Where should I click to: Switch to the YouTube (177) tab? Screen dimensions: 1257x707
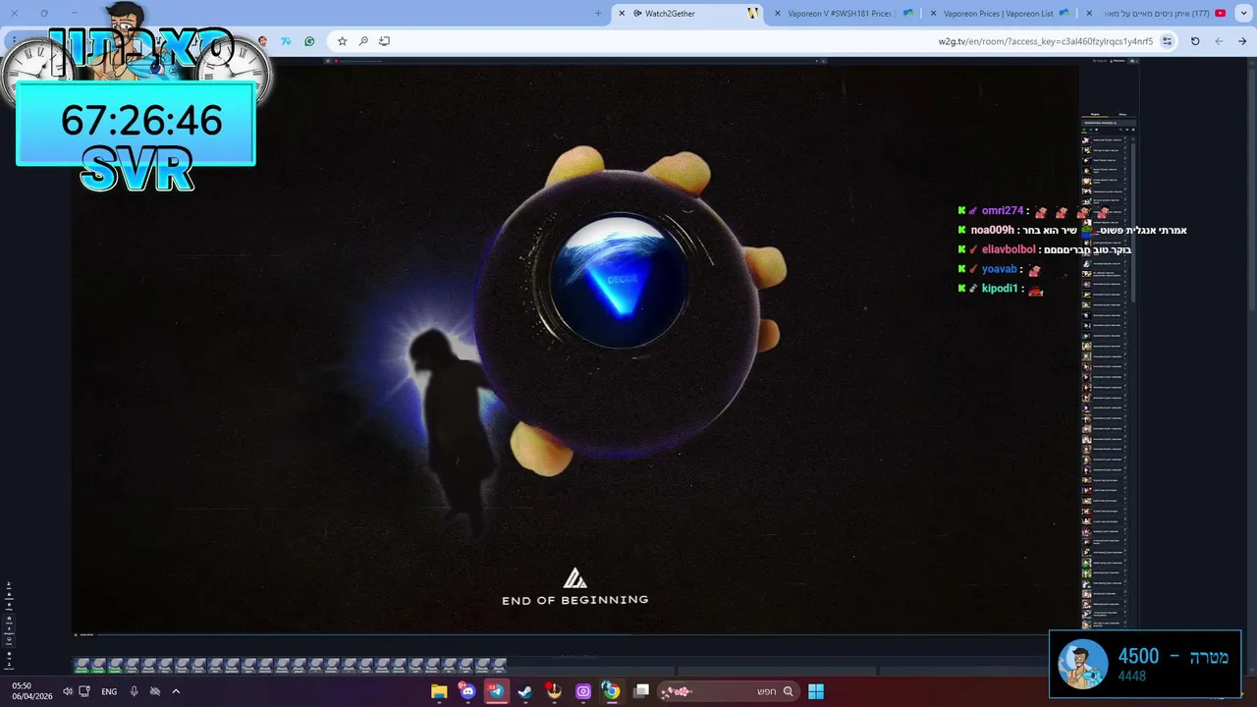pyautogui.click(x=1156, y=13)
